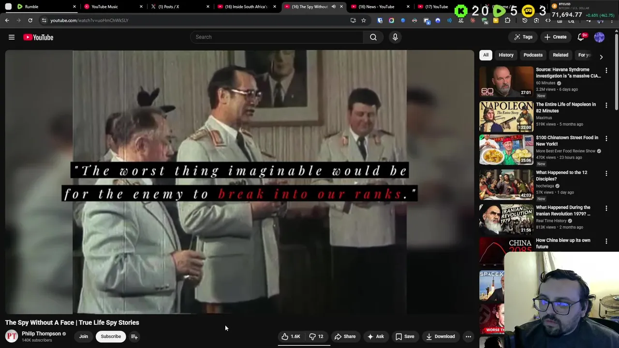Viewport: 619px width, 348px height.
Task: Click the install/cast screen icon in address bar
Action: pyautogui.click(x=353, y=20)
